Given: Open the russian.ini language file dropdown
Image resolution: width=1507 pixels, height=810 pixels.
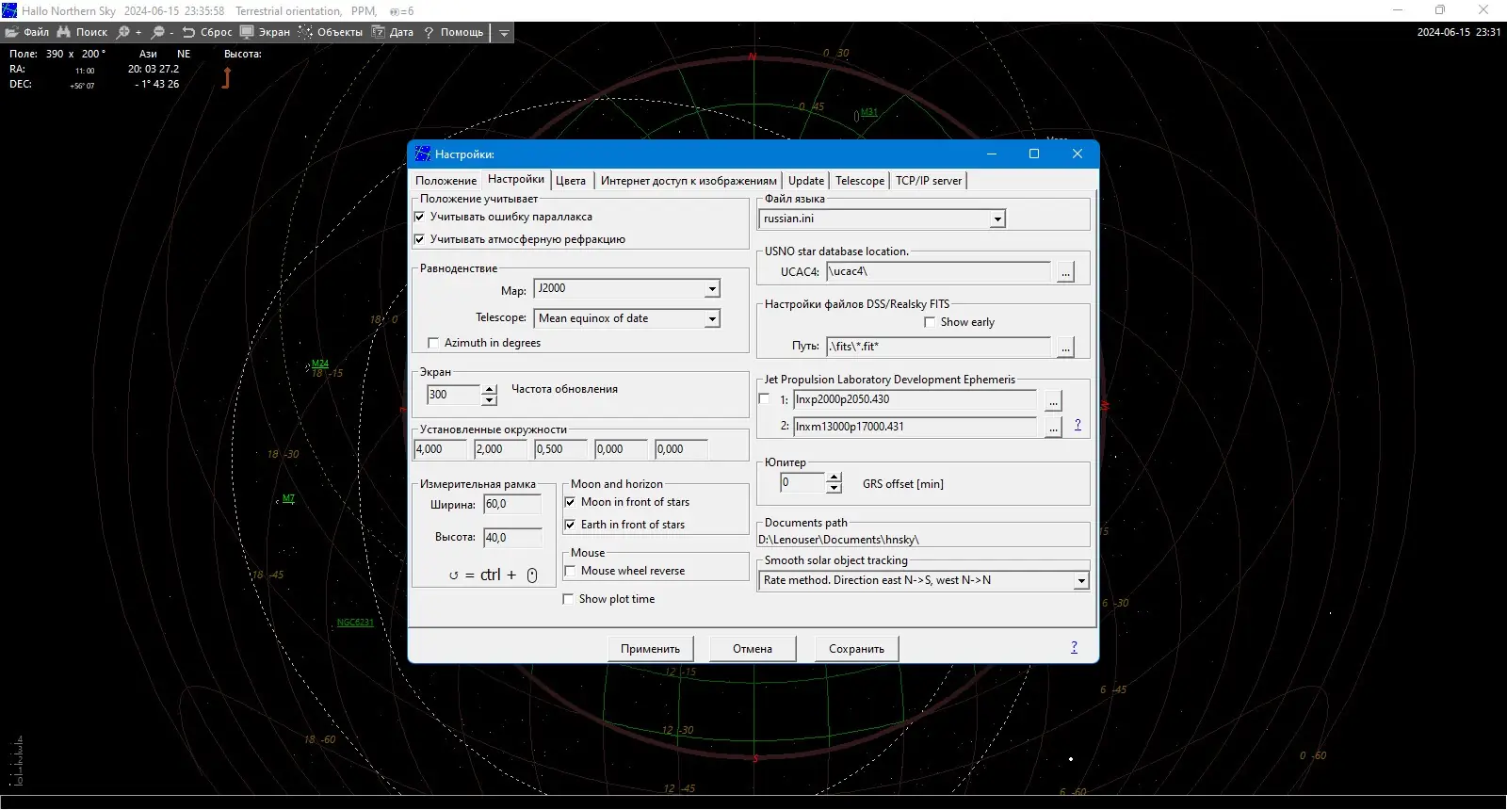Looking at the screenshot, I should (x=997, y=219).
